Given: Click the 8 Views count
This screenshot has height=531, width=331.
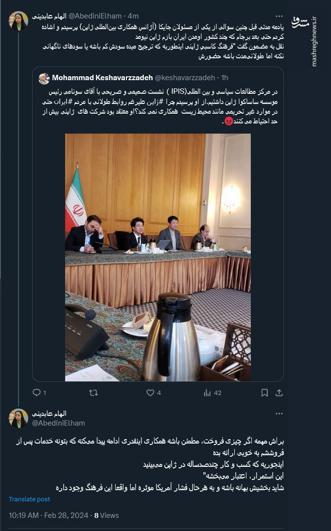Looking at the screenshot, I should pos(106,515).
